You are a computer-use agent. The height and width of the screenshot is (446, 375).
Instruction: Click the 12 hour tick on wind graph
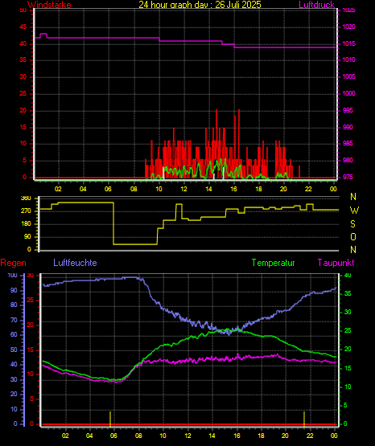pos(183,189)
